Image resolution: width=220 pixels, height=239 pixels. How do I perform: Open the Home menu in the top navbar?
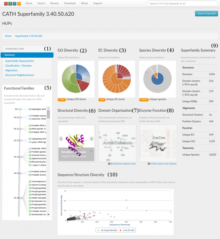coord(29,3)
